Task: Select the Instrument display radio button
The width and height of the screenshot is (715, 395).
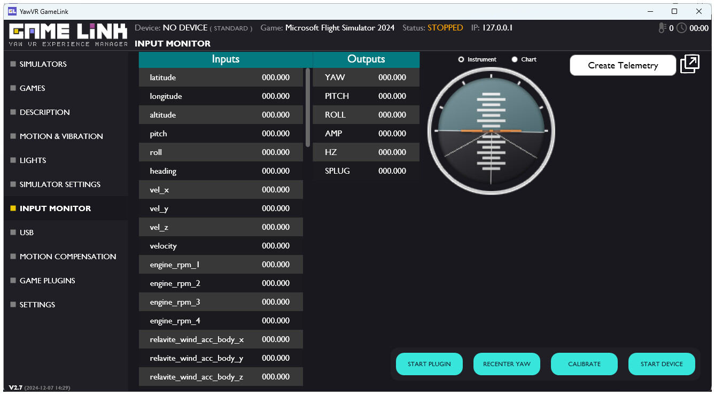Action: [x=461, y=59]
